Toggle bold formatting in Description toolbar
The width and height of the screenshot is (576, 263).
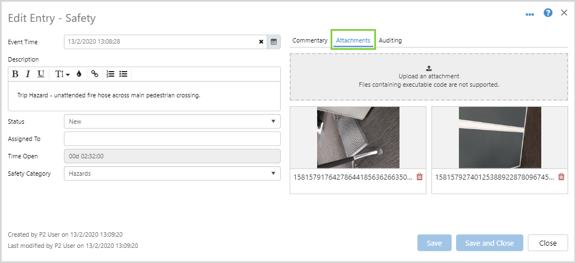pyautogui.click(x=15, y=74)
